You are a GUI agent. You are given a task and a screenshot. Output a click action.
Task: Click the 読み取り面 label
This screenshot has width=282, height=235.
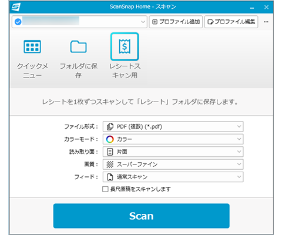click(x=83, y=152)
